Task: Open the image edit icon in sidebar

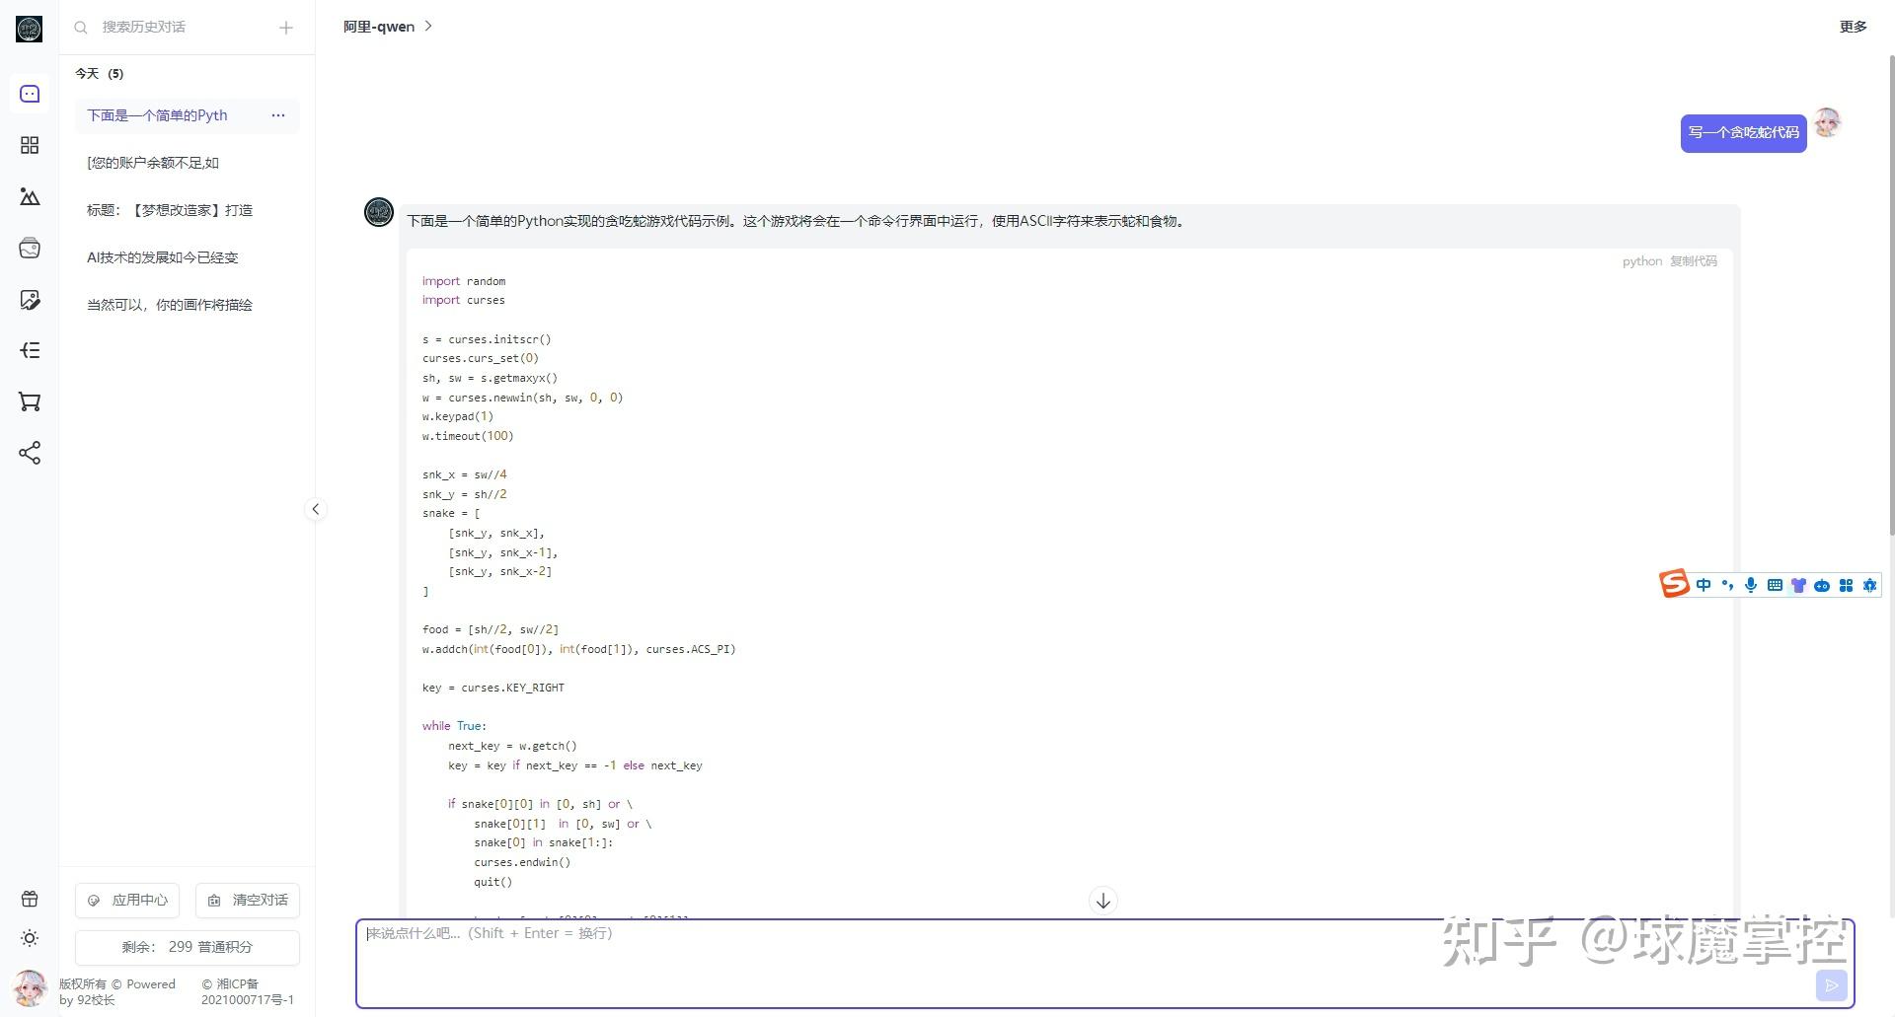Action: click(x=30, y=299)
